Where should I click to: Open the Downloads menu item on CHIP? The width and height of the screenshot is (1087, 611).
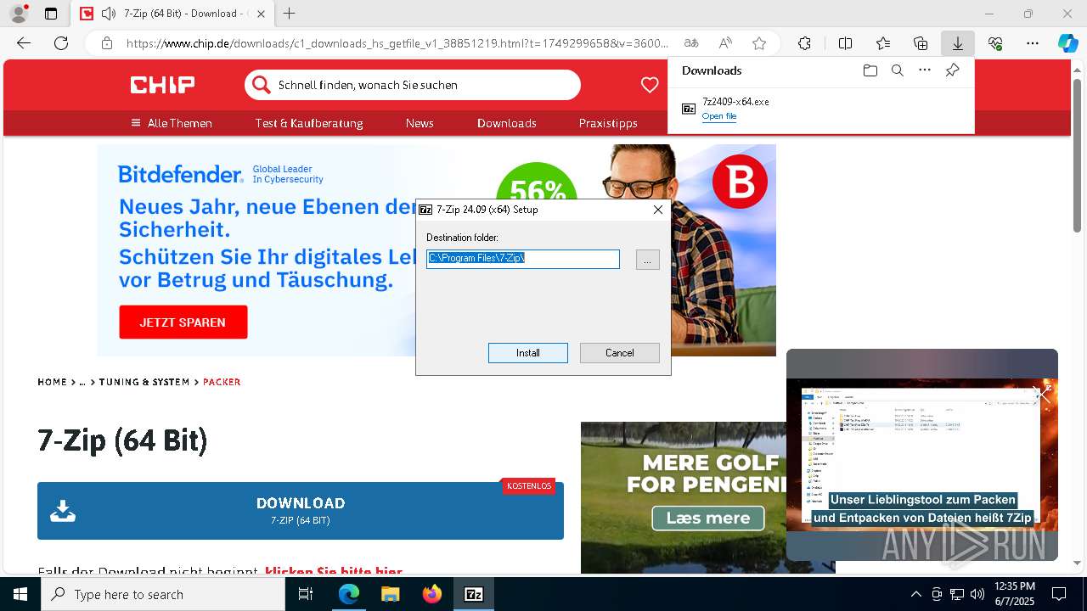pyautogui.click(x=506, y=123)
